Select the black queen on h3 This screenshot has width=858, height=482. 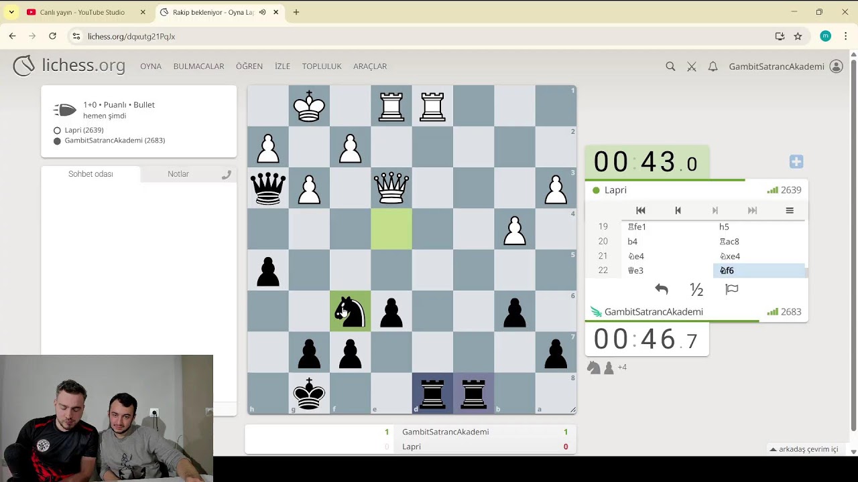pos(268,188)
